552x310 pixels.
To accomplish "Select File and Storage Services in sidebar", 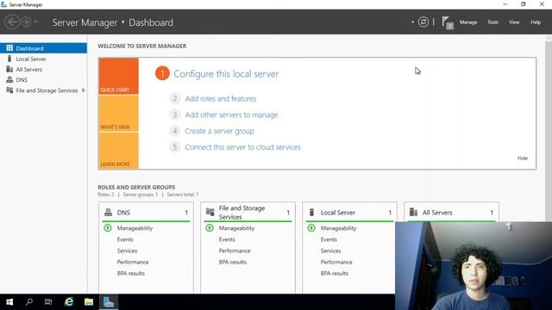I will point(43,90).
